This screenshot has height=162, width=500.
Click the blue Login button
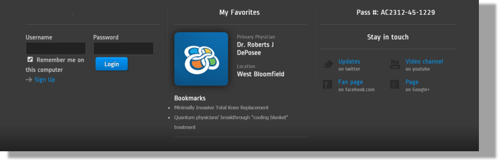tap(112, 64)
